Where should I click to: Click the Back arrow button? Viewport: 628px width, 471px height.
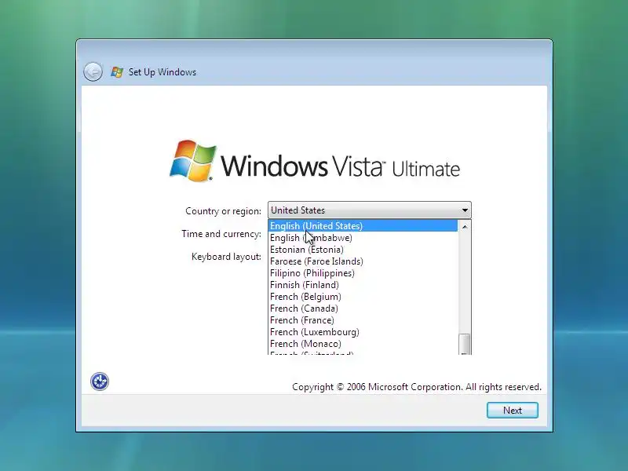[x=93, y=72]
